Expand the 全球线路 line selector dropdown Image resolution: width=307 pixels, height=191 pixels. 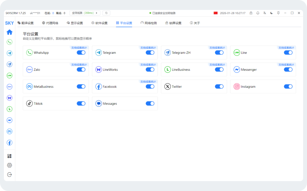[85, 13]
